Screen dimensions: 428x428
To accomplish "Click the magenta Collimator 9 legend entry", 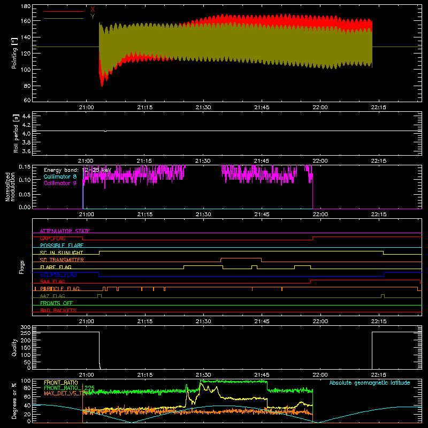I will point(60,183).
